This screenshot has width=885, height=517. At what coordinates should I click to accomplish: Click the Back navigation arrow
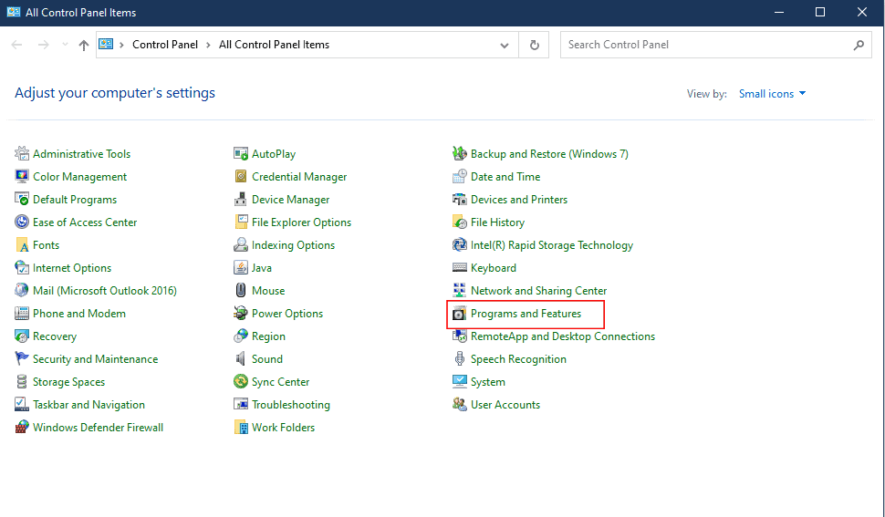click(x=17, y=45)
